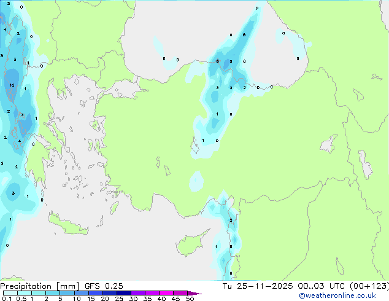This screenshot has width=389, height=301.
Task: Click the '00..03 UTC' time label
Action: 321,286
